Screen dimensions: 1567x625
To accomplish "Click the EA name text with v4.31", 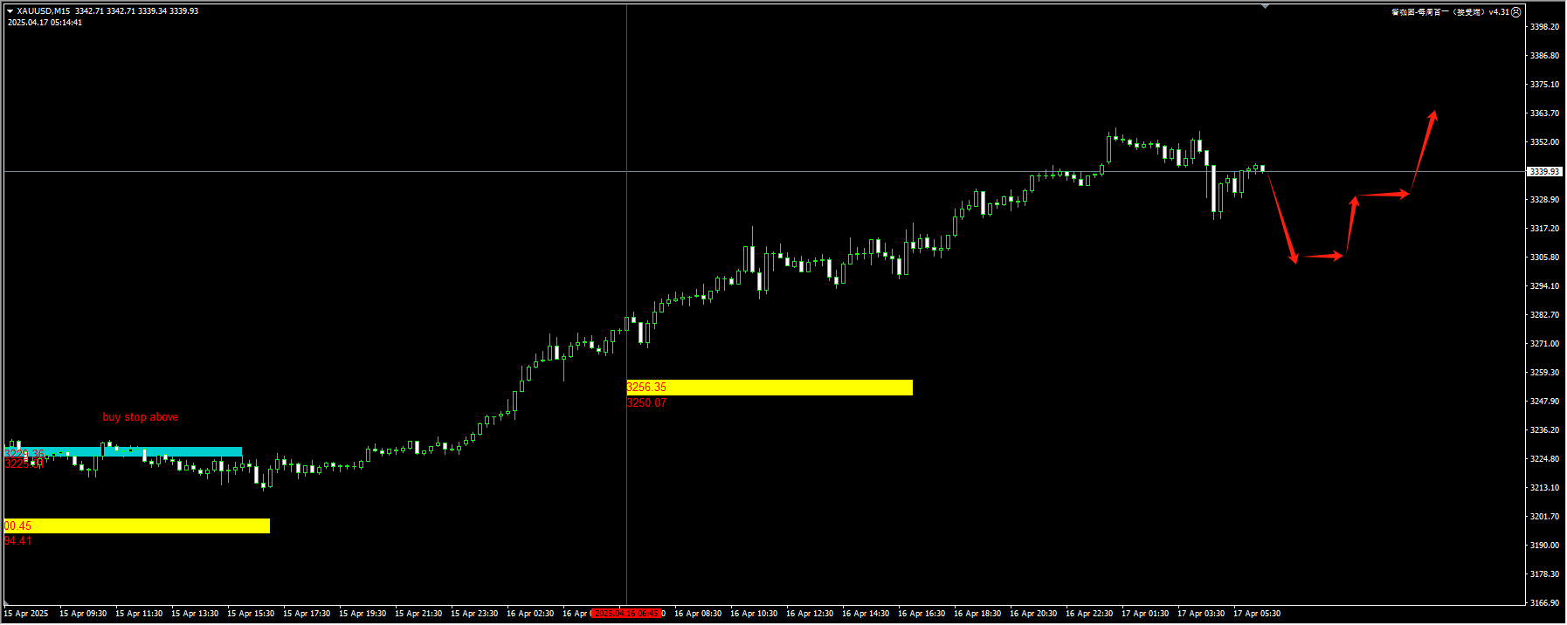I will coord(1449,12).
